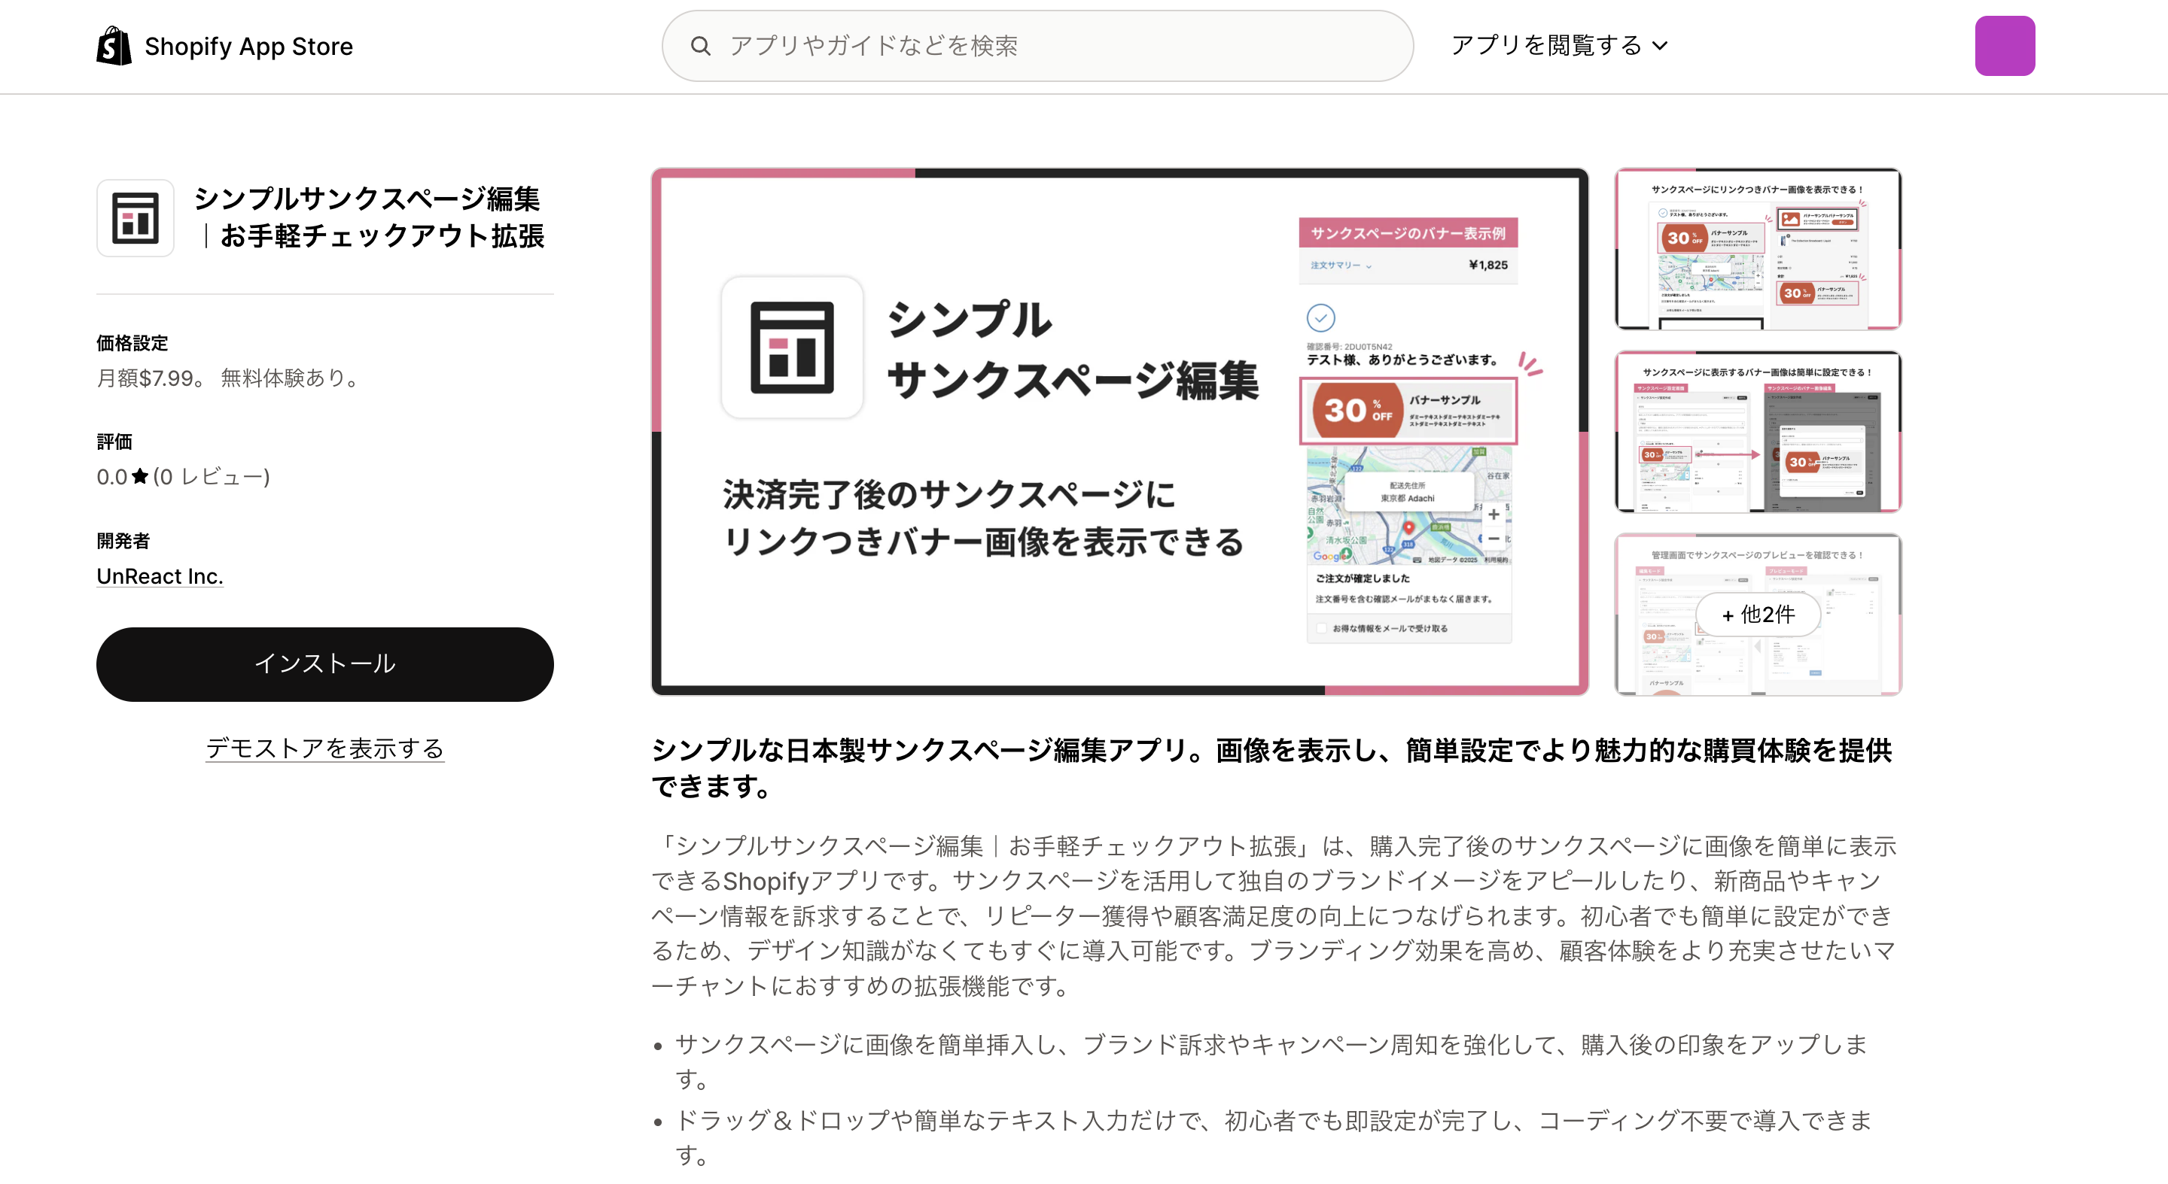Viewport: 2168px width, 1184px height.
Task: Open the デモストアを表示する link
Action: [325, 748]
